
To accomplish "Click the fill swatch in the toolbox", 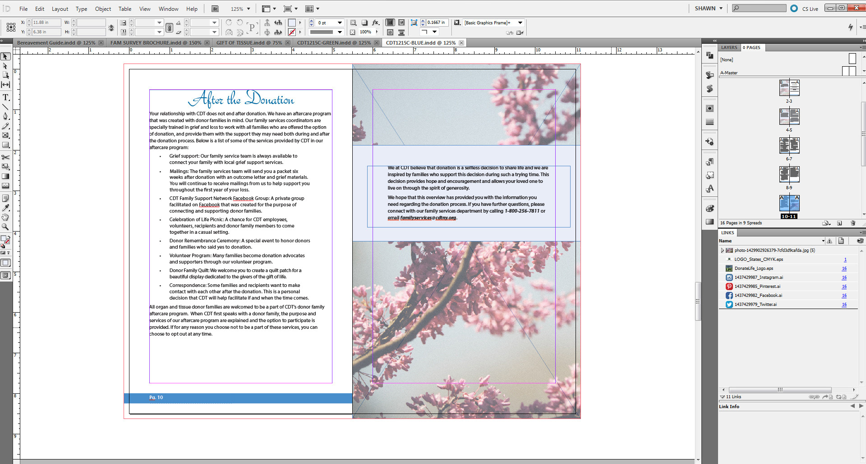I will pos(4,238).
